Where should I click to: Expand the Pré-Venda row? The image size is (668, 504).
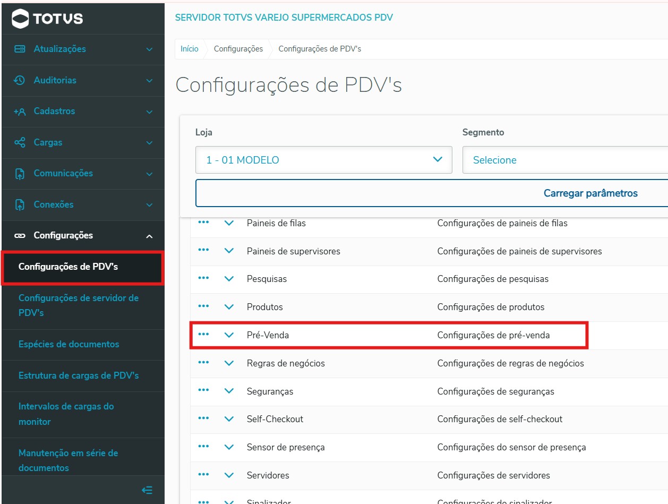click(229, 335)
